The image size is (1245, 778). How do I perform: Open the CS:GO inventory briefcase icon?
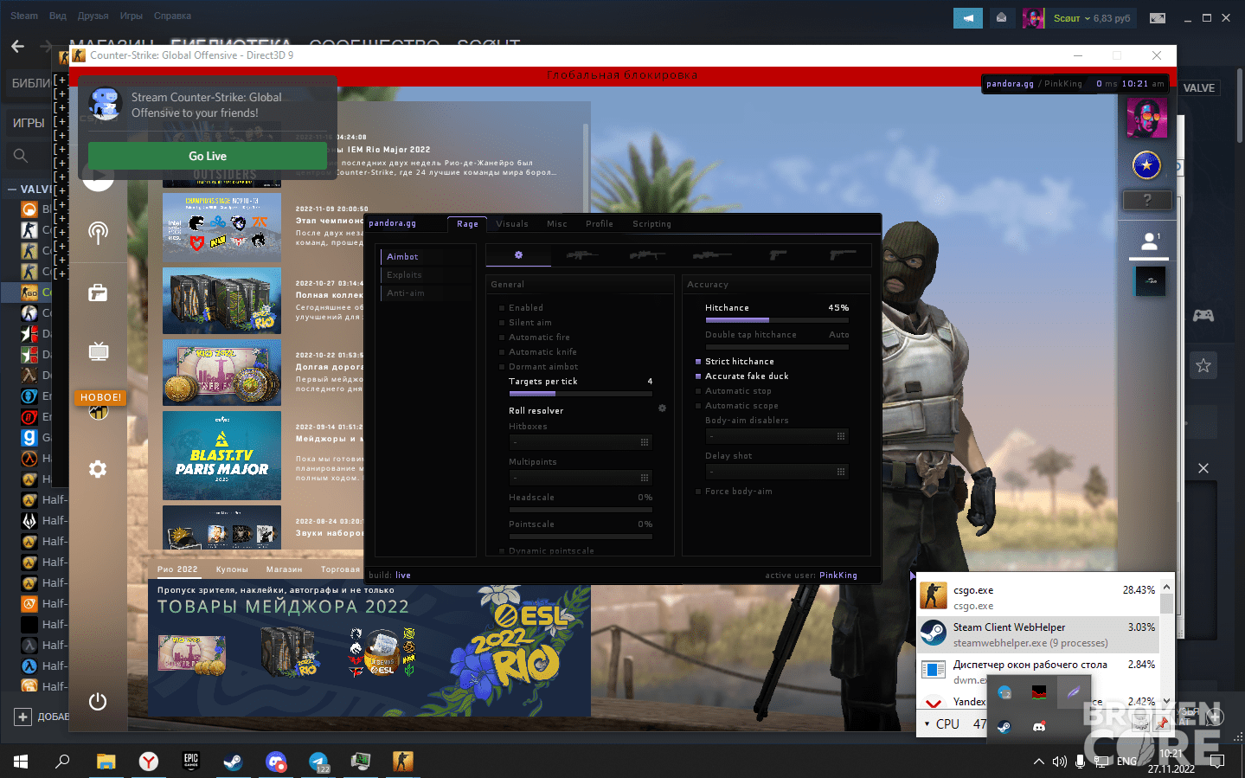[98, 293]
